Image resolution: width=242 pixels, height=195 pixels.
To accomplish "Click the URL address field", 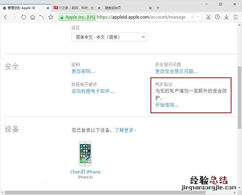I will (x=141, y=17).
